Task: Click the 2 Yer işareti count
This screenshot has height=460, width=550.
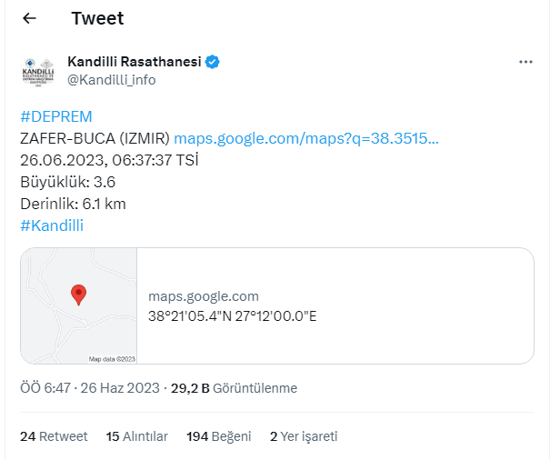Action: [304, 436]
